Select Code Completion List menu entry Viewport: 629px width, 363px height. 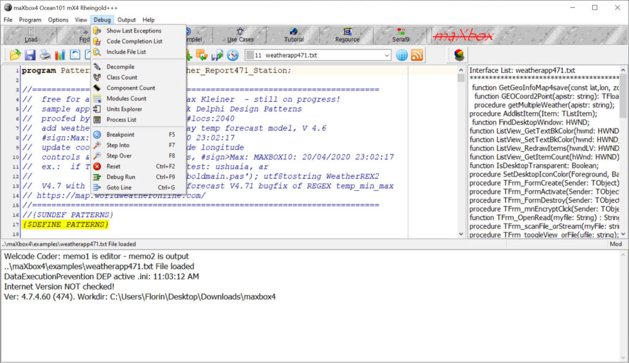[x=138, y=41]
